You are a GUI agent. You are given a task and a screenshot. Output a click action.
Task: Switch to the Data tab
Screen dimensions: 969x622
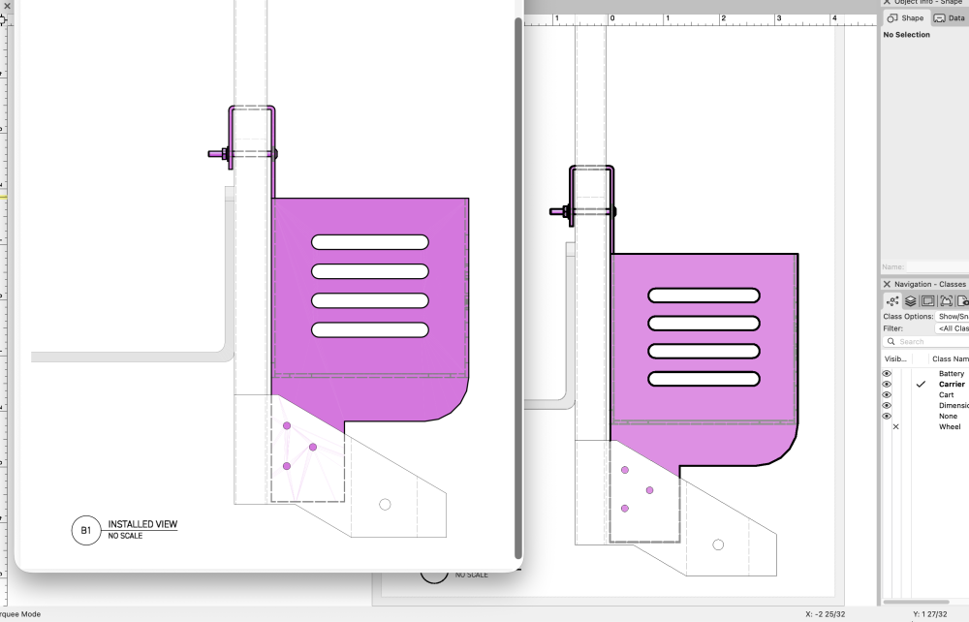(x=949, y=18)
